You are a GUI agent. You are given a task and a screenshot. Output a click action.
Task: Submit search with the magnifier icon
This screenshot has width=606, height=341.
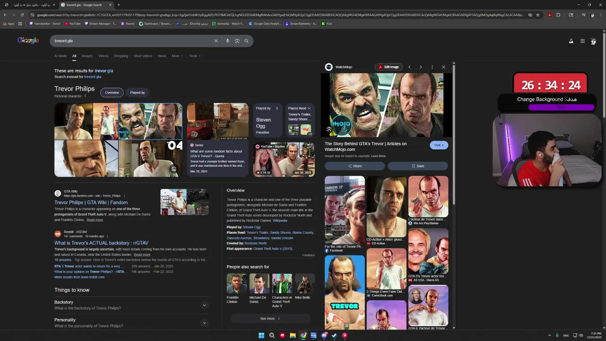click(246, 41)
